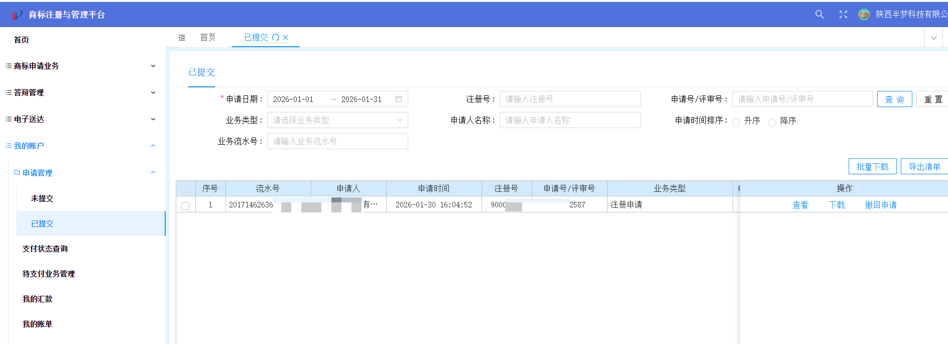This screenshot has height=344, width=948.
Task: Select the 已提交 panel heading tab
Action: pos(201,72)
